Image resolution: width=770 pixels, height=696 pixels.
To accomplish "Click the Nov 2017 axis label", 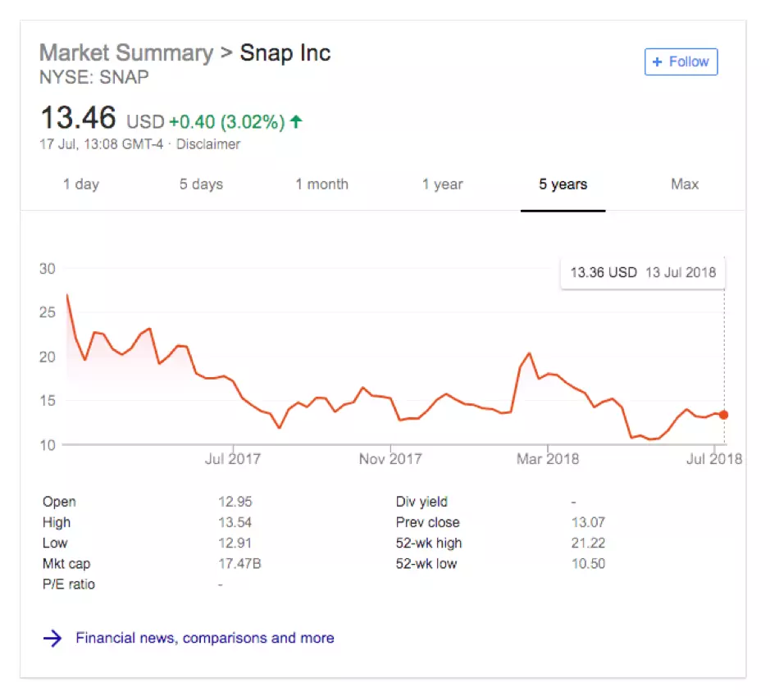I will (390, 459).
